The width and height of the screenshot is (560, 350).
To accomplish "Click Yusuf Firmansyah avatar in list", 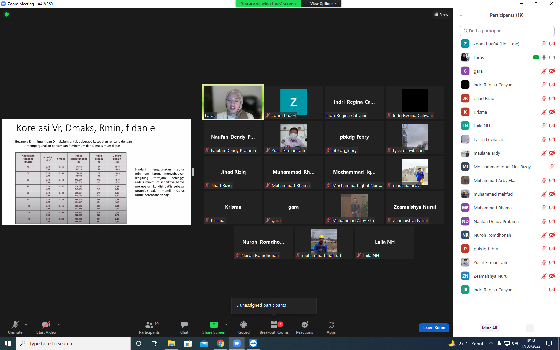I will 465,262.
